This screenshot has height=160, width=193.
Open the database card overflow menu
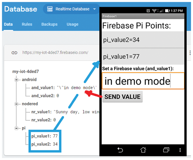(x=190, y=53)
